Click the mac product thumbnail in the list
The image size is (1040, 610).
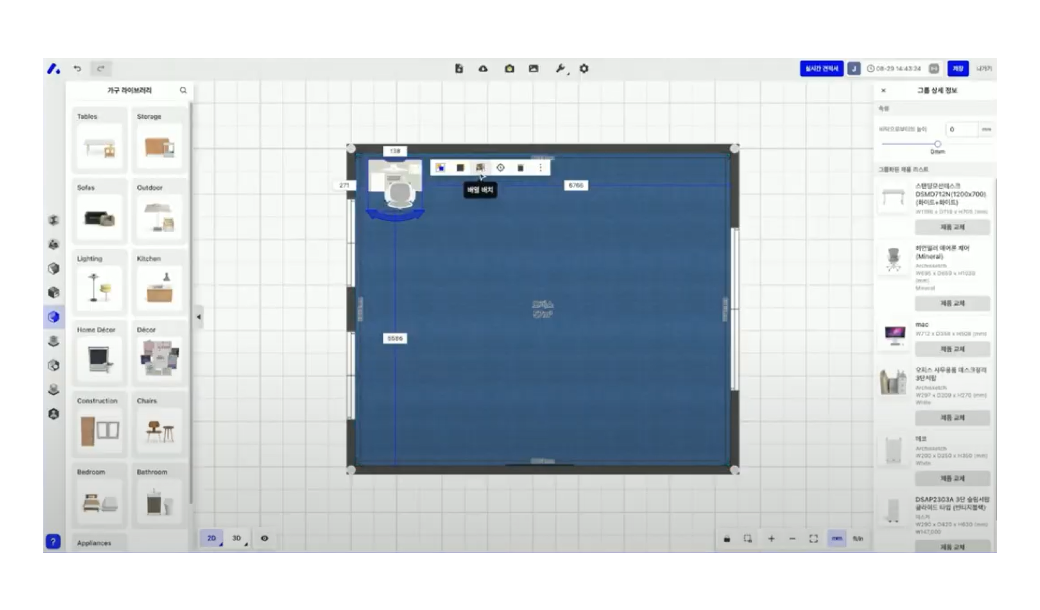[894, 335]
